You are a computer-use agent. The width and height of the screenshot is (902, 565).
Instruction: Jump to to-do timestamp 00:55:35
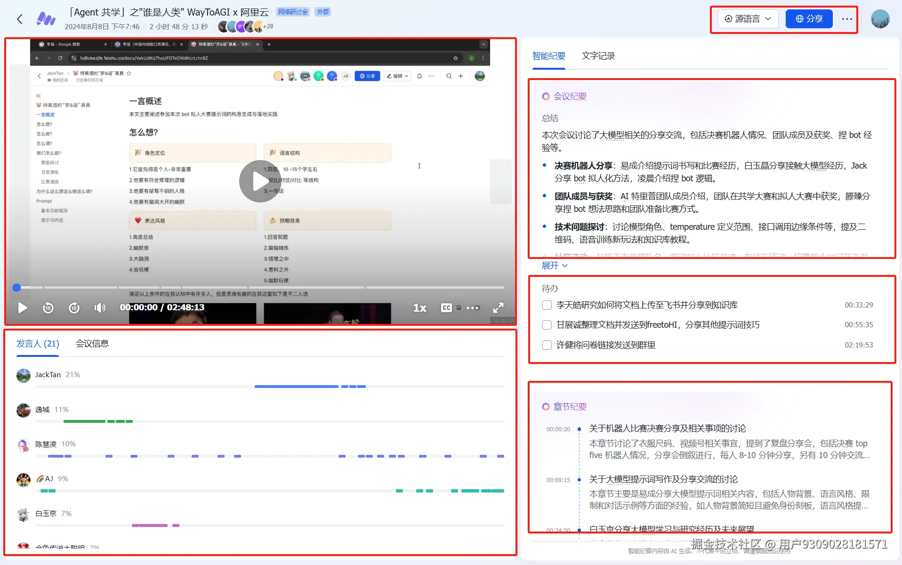[x=859, y=325]
